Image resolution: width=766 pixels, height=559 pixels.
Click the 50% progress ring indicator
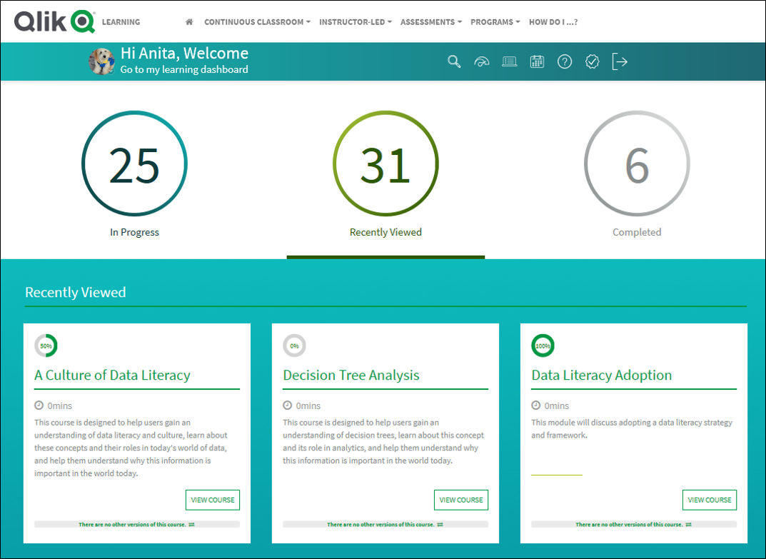click(46, 346)
